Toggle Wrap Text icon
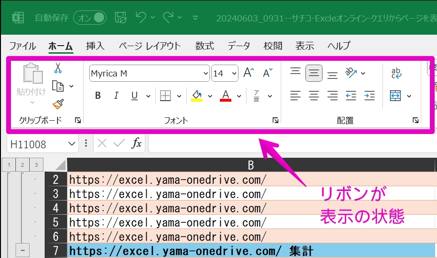 396,73
